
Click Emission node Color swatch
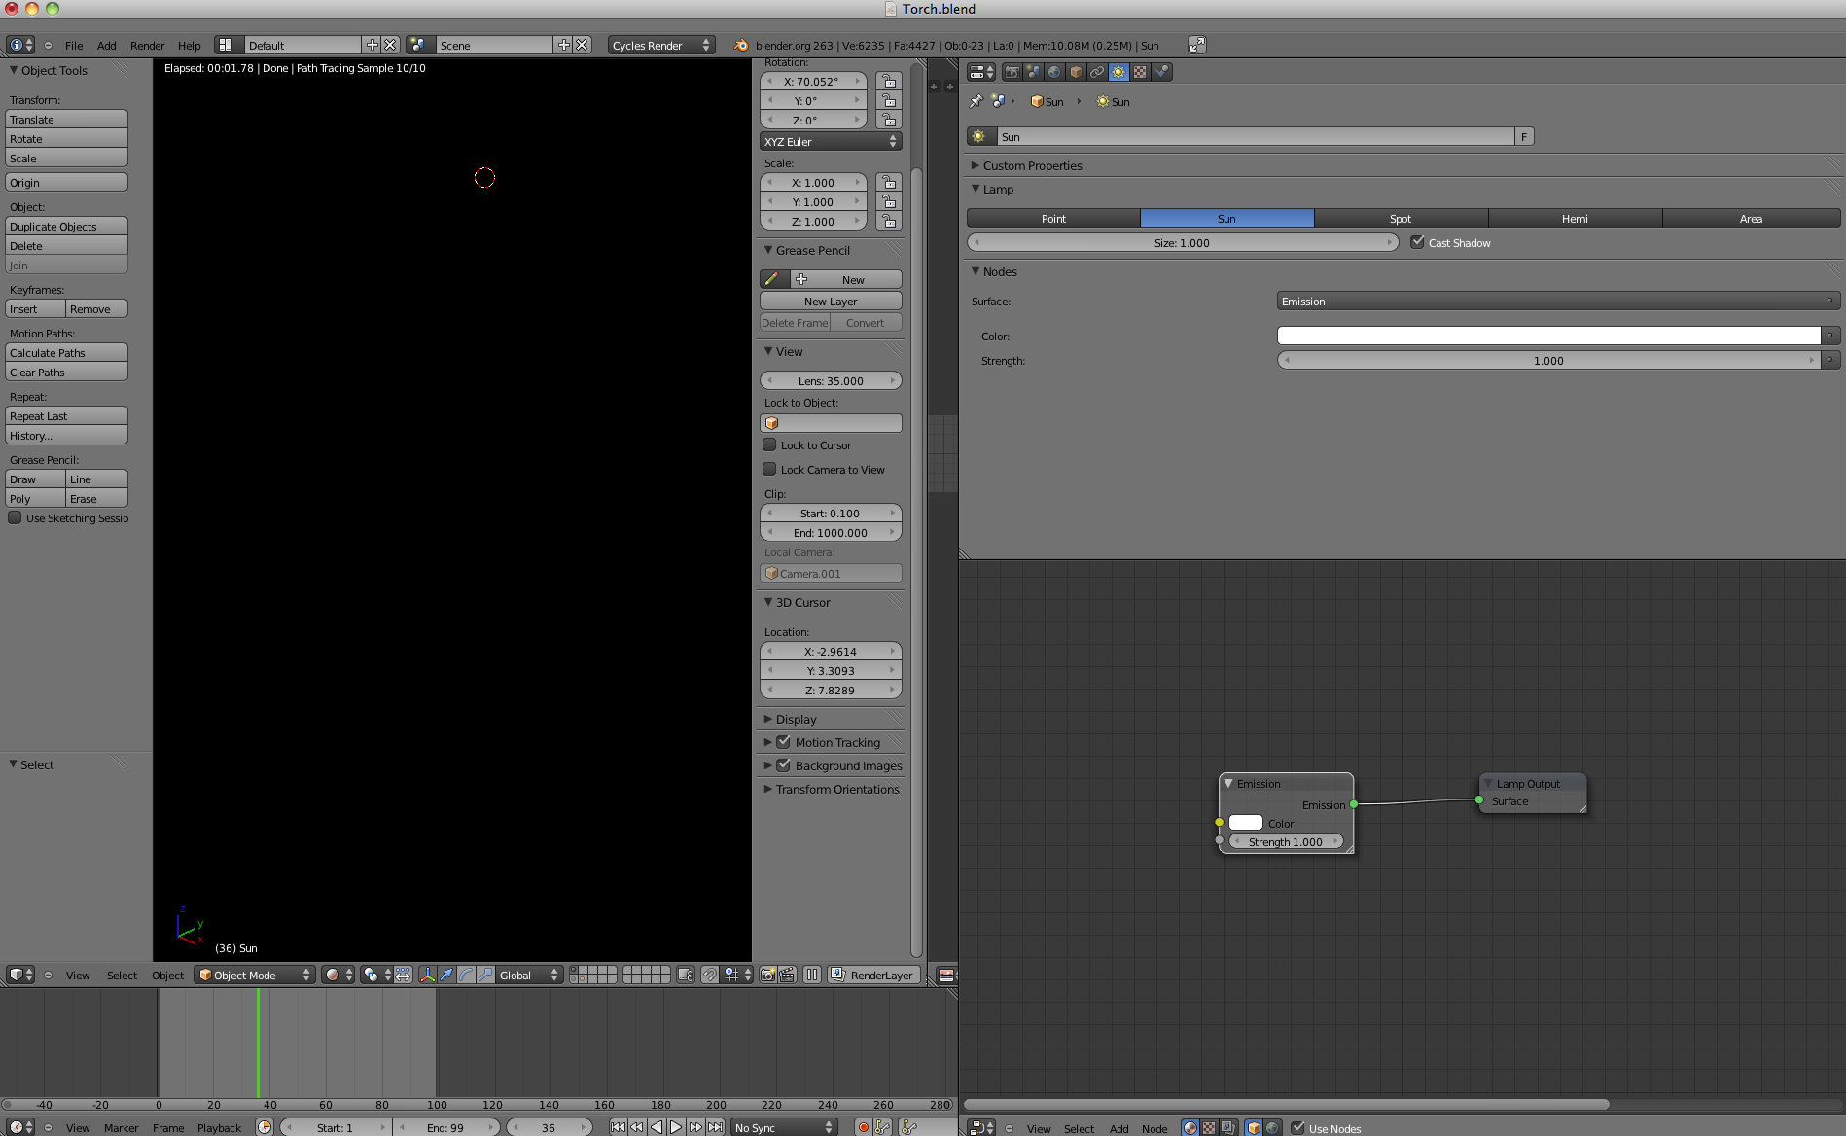[x=1246, y=823]
